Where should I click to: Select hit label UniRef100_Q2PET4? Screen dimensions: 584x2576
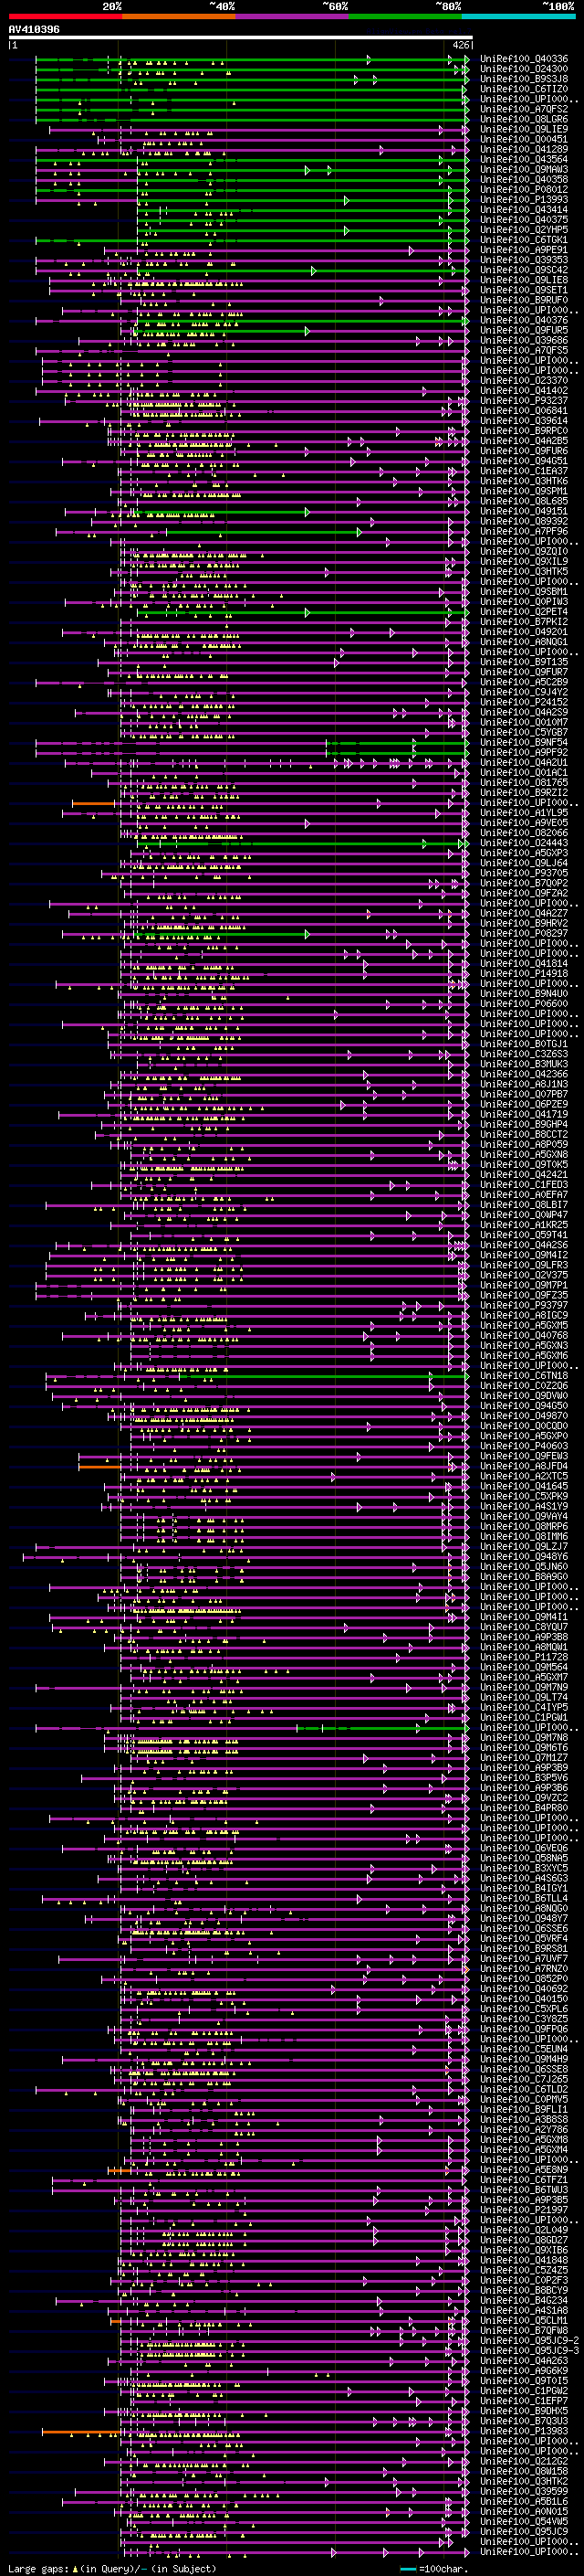523,611
